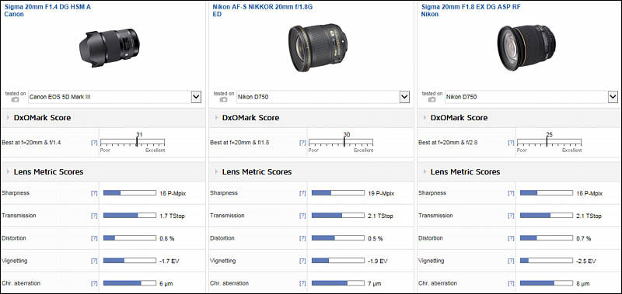
Task: Open Transmission help [?] in Sigma F1.4 column
Action: tap(94, 216)
